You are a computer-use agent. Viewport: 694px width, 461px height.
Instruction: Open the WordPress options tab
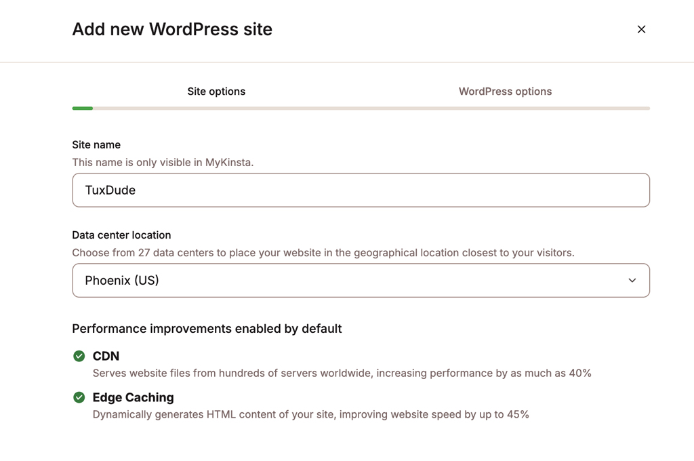pyautogui.click(x=505, y=92)
